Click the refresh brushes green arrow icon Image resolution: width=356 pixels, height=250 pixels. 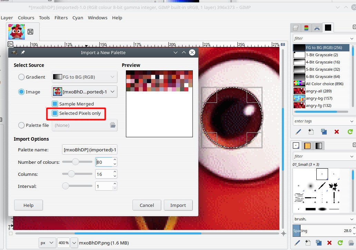pos(340,243)
